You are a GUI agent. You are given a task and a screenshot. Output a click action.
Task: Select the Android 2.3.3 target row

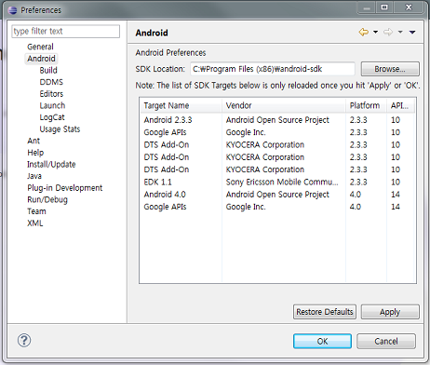[x=277, y=120]
